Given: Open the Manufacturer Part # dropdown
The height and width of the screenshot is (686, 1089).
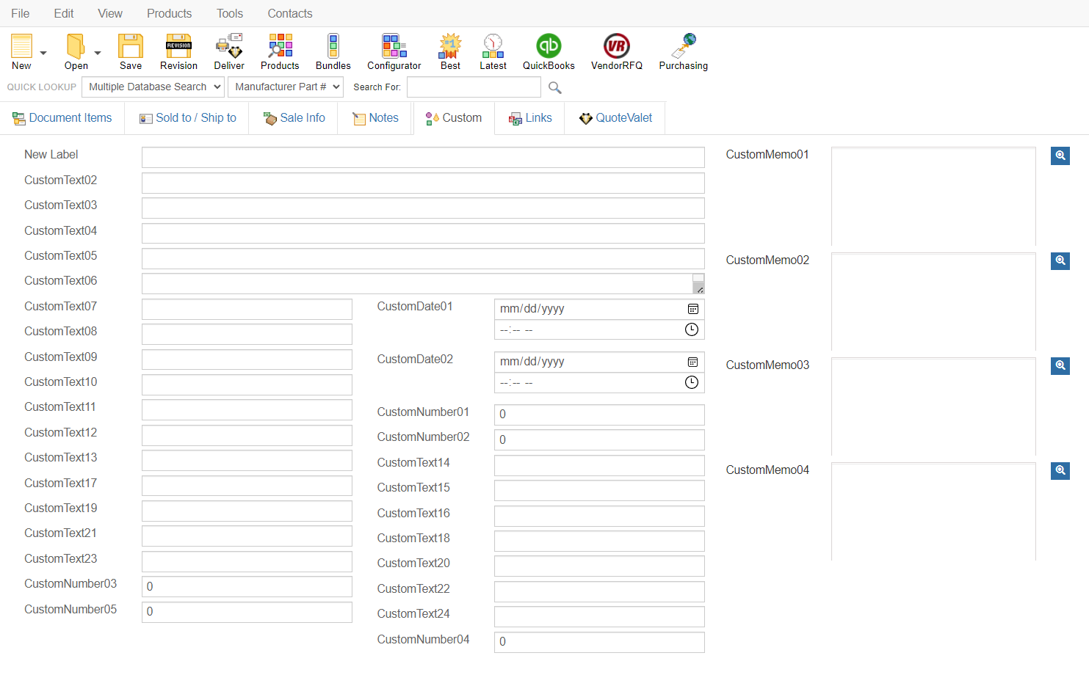Looking at the screenshot, I should pyautogui.click(x=286, y=87).
